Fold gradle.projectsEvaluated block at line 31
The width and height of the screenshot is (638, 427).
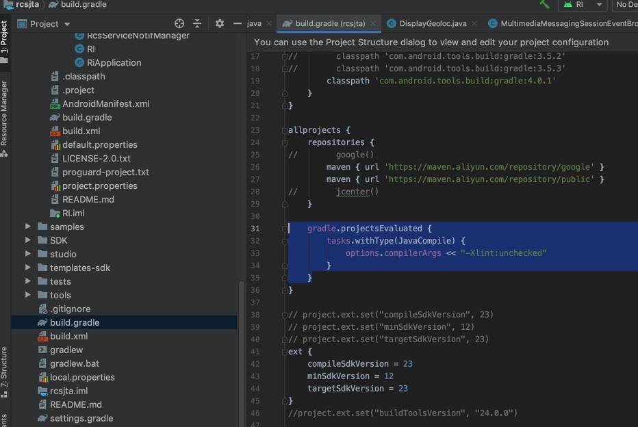284,229
